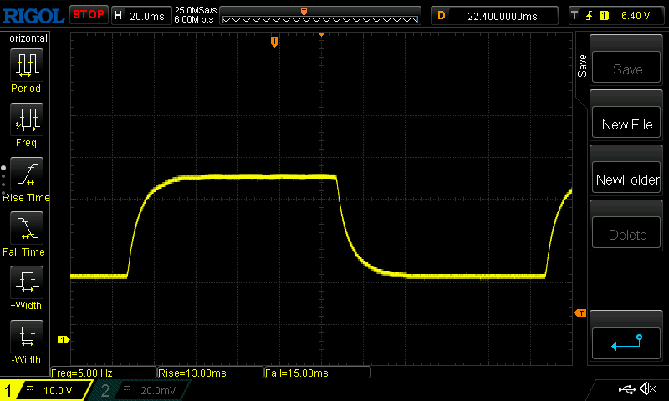The height and width of the screenshot is (401, 669).
Task: Select the +Width measurement icon
Action: coord(27,282)
